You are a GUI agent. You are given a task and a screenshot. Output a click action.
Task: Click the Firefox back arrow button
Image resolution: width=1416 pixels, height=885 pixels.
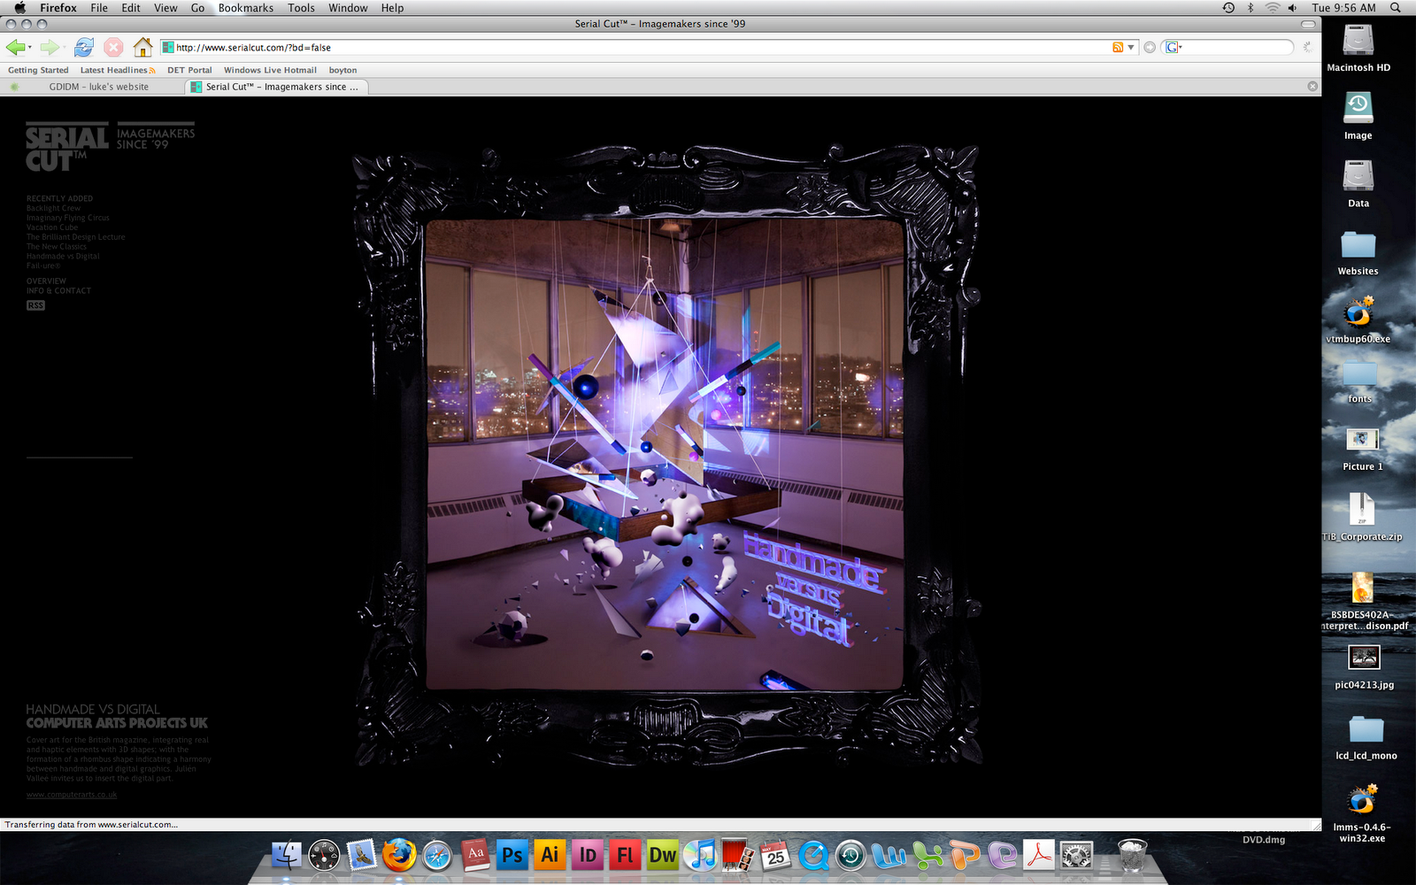point(14,47)
